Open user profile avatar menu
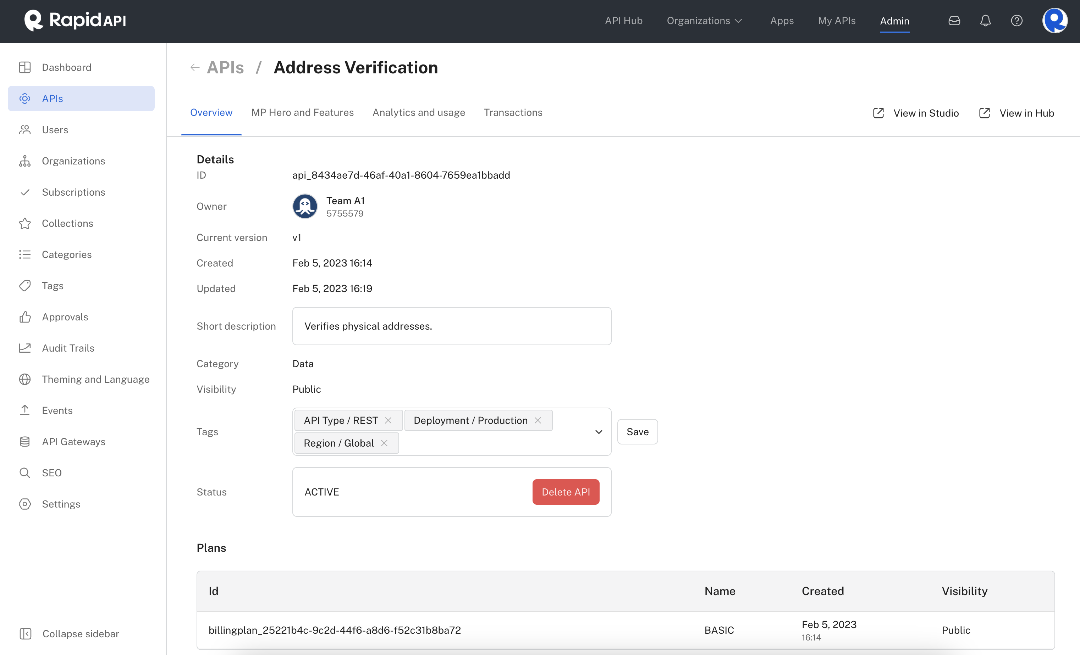The image size is (1080, 655). pyautogui.click(x=1054, y=21)
